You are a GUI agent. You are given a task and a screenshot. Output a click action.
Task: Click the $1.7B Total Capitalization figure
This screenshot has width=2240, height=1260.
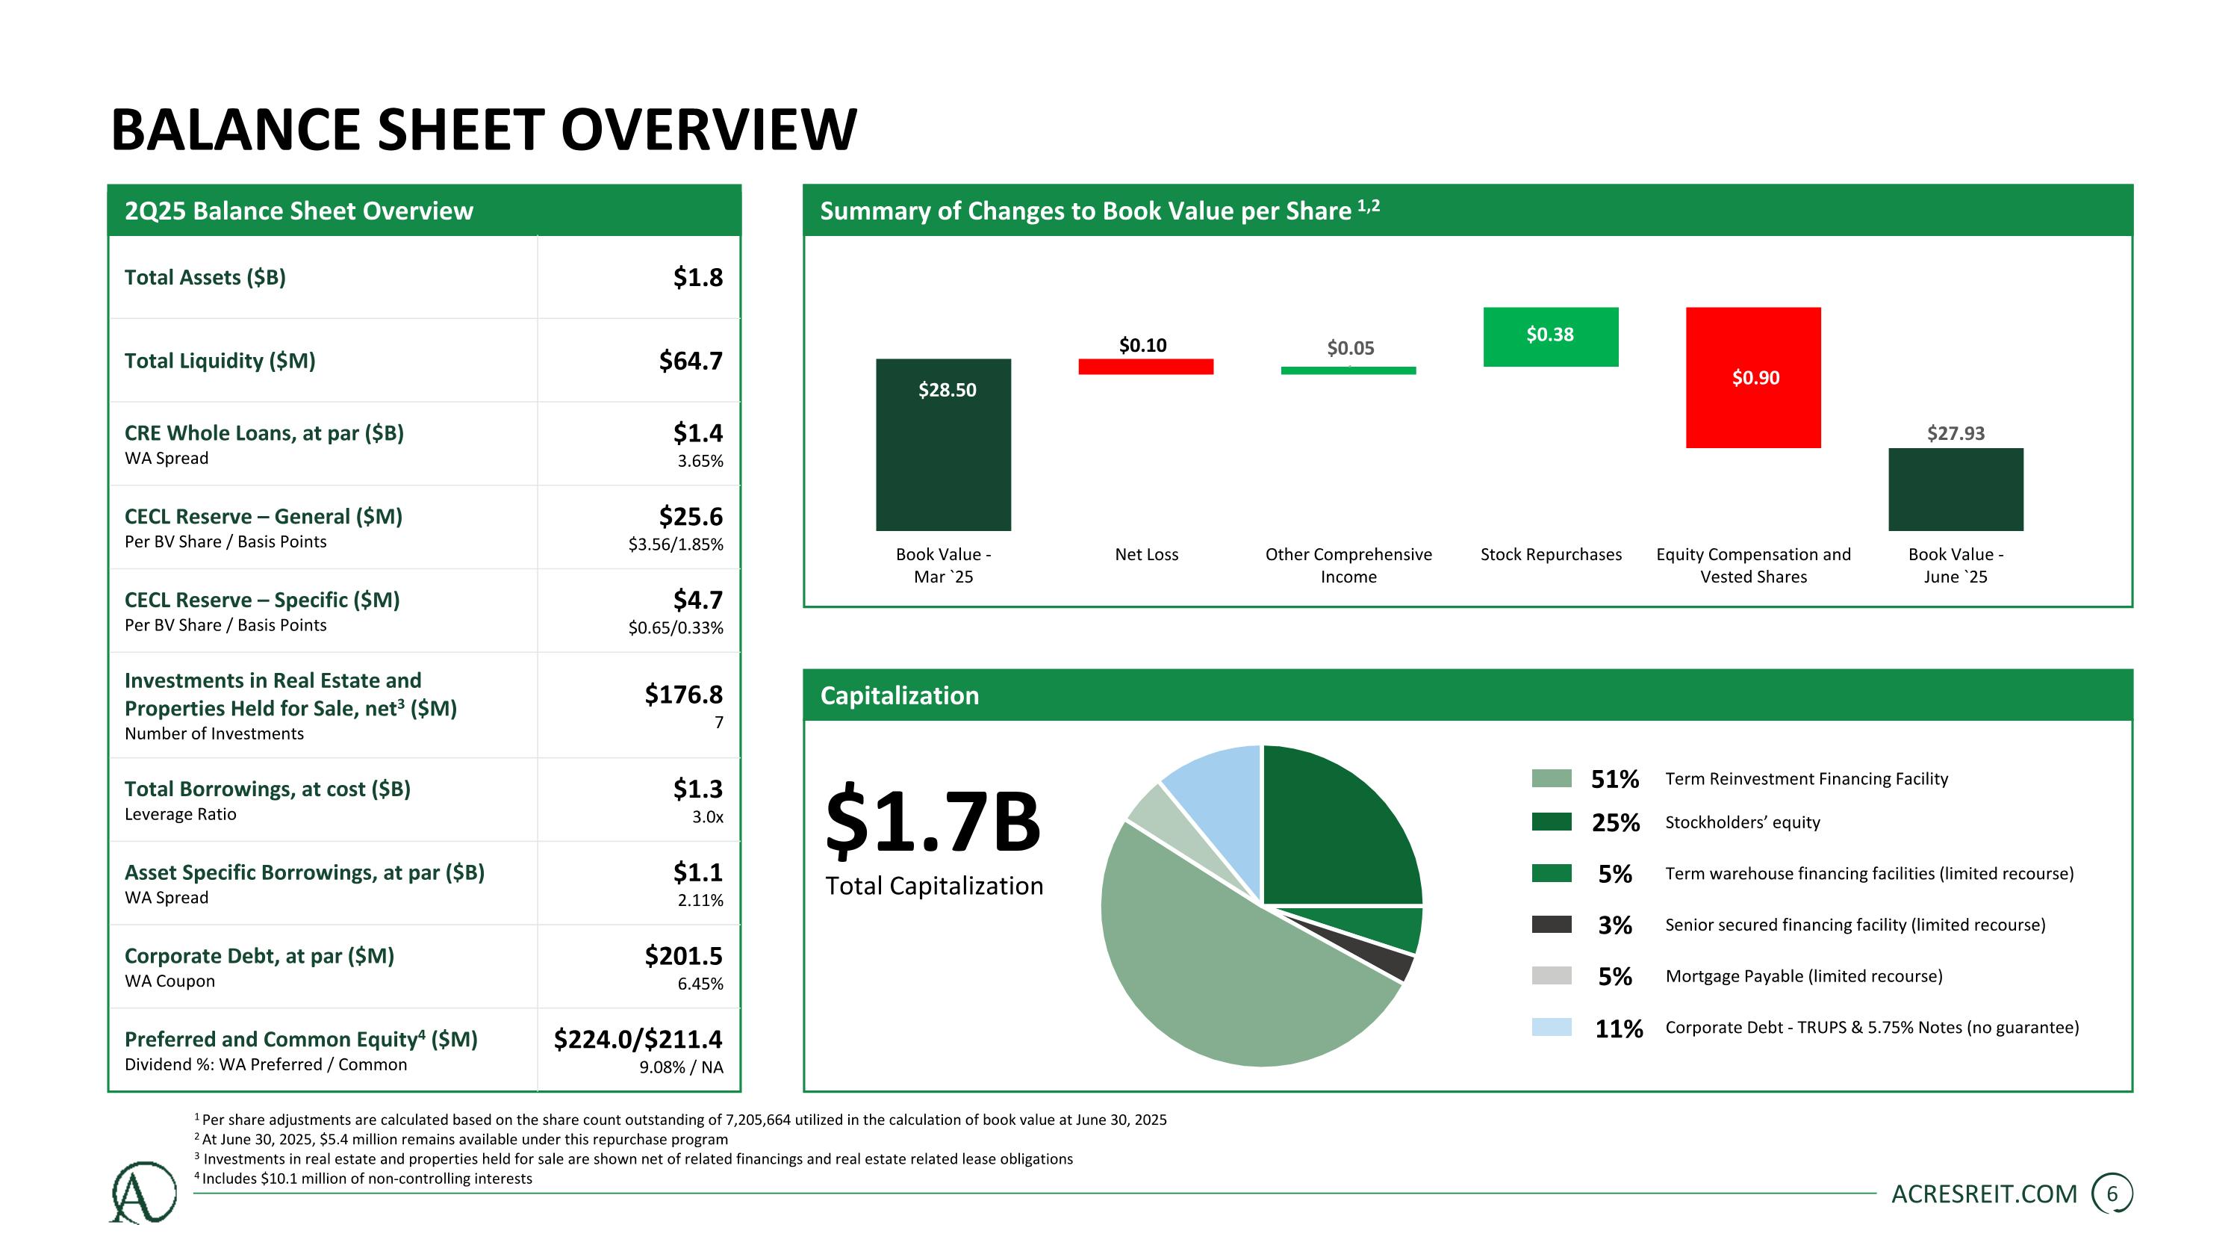tap(932, 822)
